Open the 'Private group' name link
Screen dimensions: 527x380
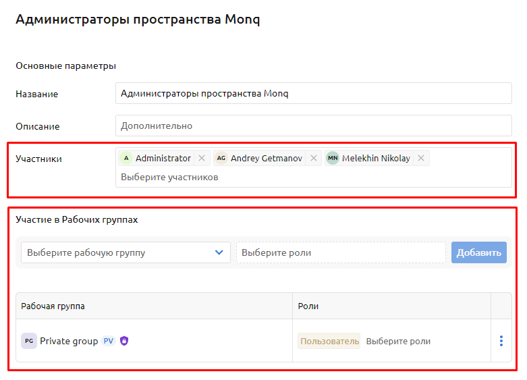69,341
